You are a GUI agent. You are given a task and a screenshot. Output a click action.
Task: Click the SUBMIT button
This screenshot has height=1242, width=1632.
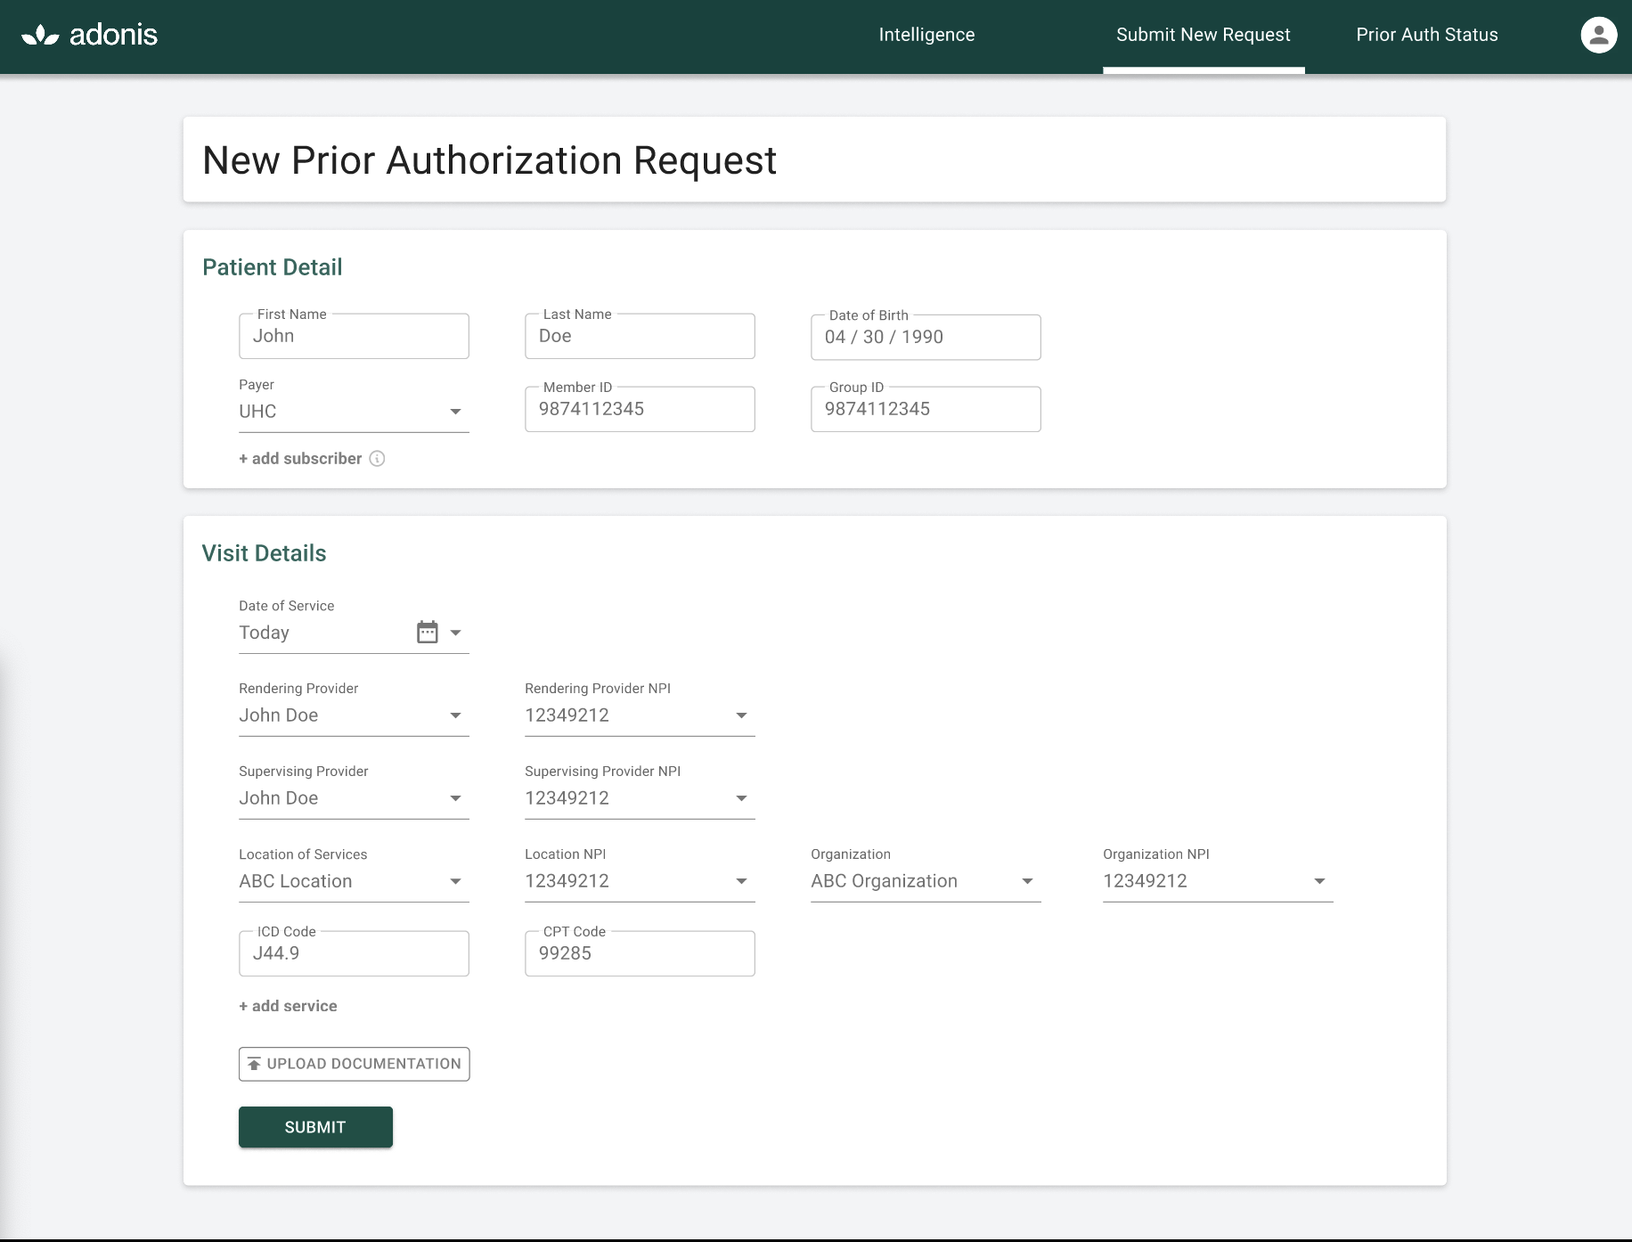tap(315, 1126)
